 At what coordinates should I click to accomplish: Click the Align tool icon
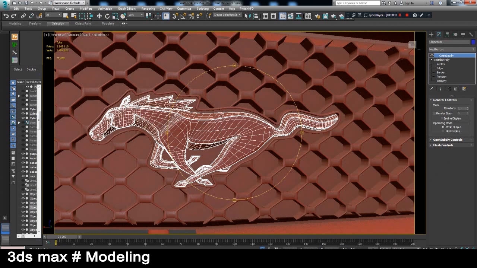coord(256,16)
